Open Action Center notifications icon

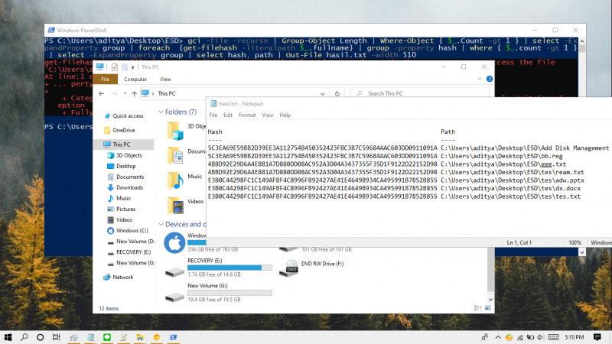pos(597,337)
